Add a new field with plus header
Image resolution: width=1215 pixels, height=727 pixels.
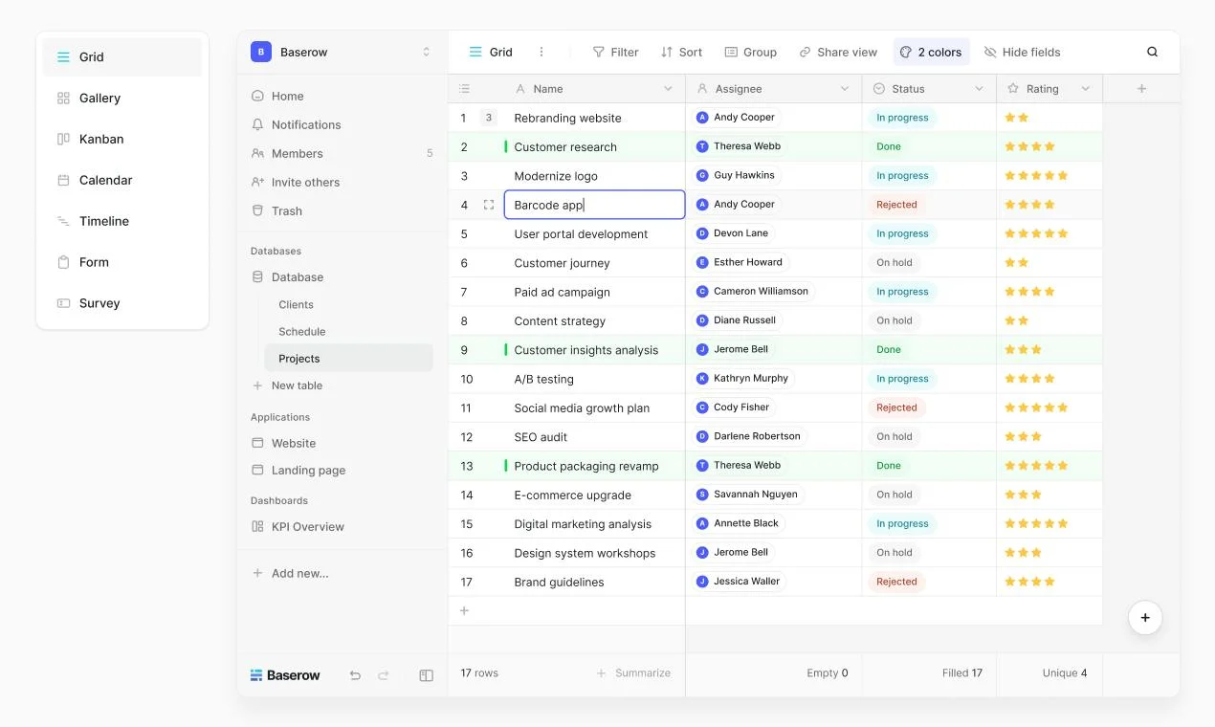(x=1141, y=89)
